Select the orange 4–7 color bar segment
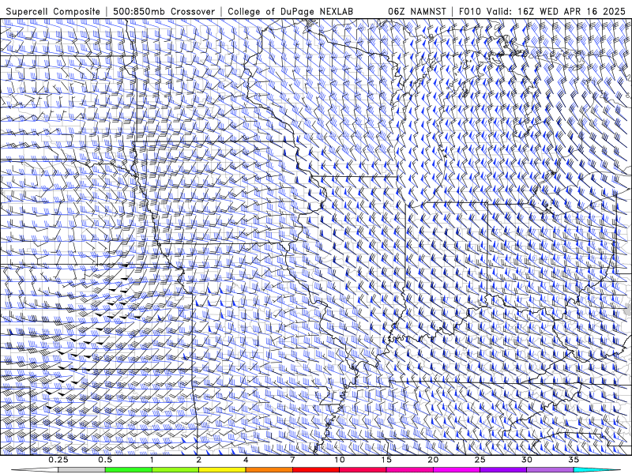Image resolution: width=632 pixels, height=474 pixels. coord(269,470)
